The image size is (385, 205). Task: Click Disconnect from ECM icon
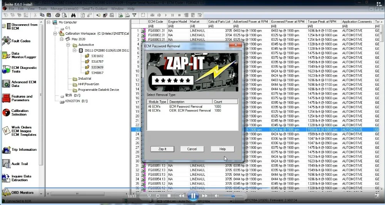point(7,26)
